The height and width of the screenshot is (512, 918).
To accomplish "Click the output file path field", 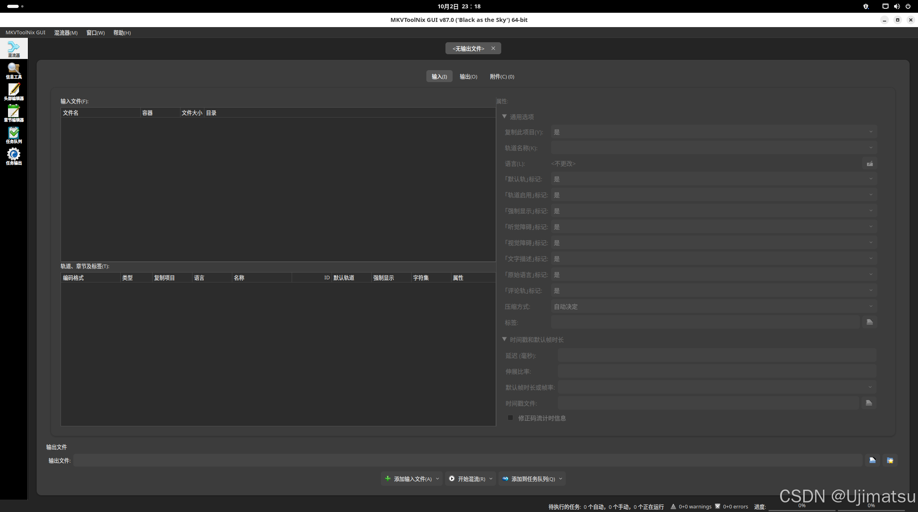I will 467,460.
